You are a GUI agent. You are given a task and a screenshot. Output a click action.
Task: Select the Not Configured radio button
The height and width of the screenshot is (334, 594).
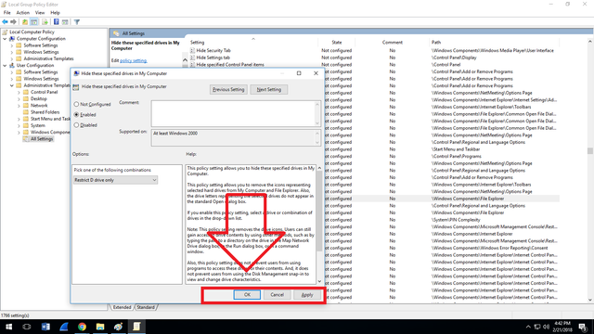coord(76,104)
